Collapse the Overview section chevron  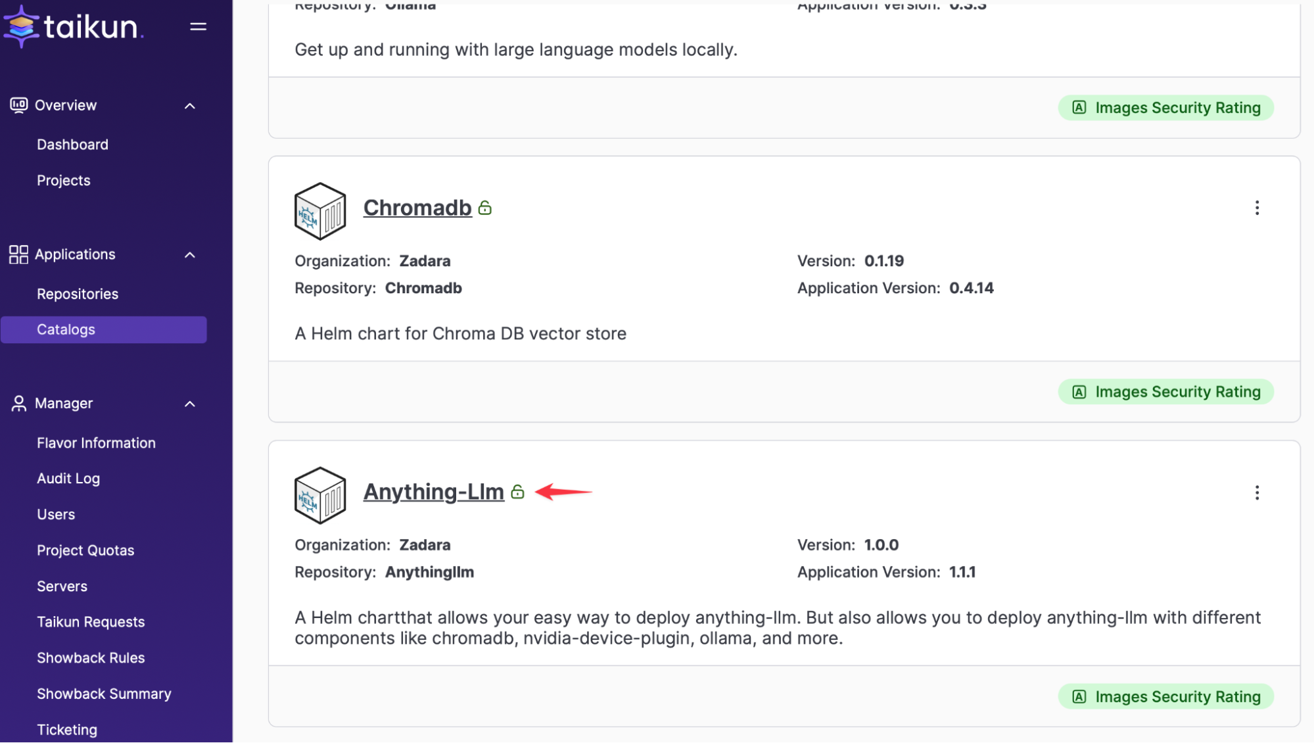pyautogui.click(x=190, y=106)
